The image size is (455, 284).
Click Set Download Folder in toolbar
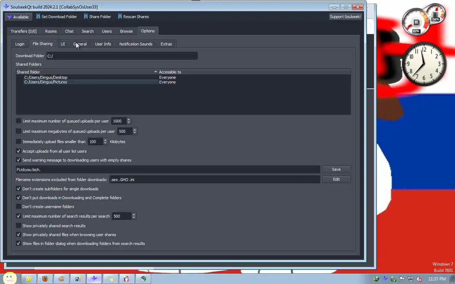(x=56, y=17)
